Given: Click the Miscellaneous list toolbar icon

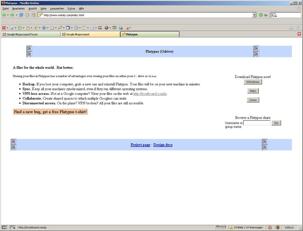Looking at the screenshot, I should click(52, 28).
